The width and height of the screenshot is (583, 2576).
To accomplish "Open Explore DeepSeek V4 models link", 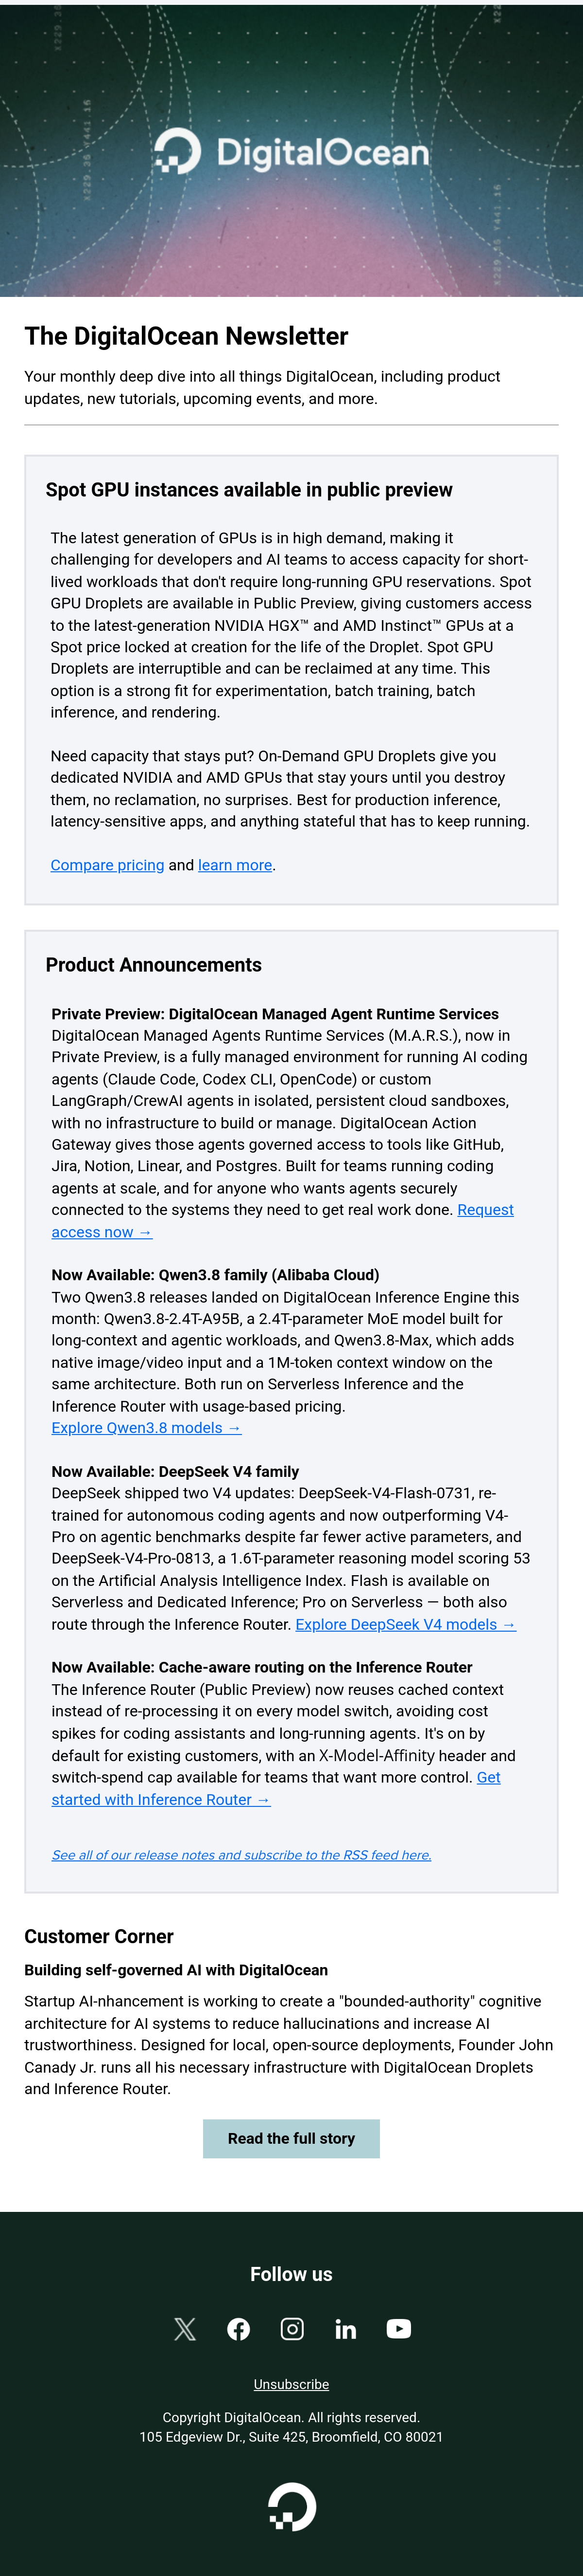I will tap(405, 1624).
